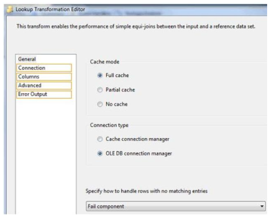This screenshot has width=272, height=221.
Task: Click the Partial cache label text
Action: [x=120, y=90]
